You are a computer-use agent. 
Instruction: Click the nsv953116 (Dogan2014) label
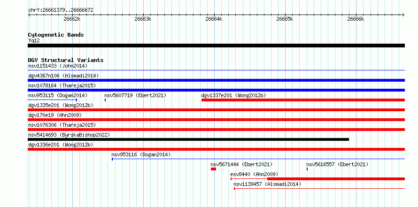click(141, 154)
